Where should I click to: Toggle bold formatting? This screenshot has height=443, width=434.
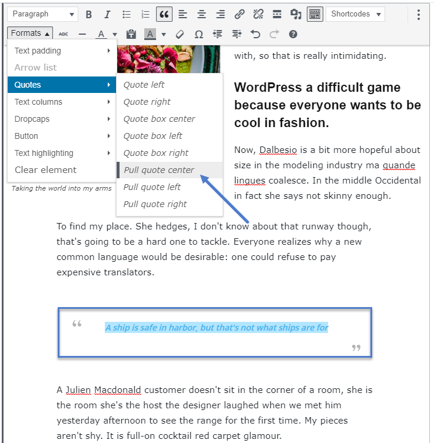88,14
